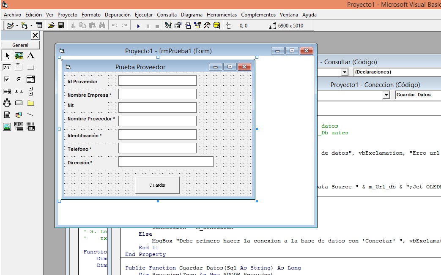
Task: Choose the CommandButton tool in the toolbox
Action: coord(31,68)
